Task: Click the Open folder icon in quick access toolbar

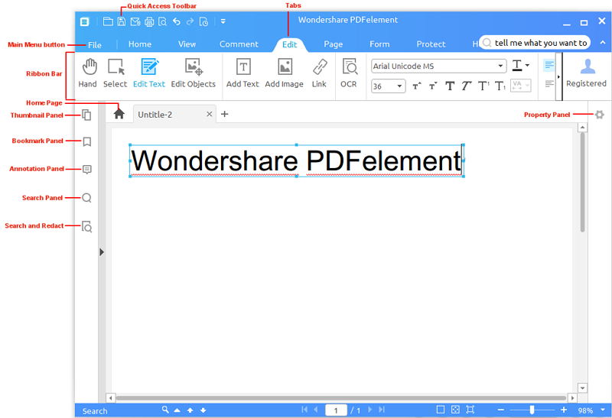Action: tap(108, 21)
